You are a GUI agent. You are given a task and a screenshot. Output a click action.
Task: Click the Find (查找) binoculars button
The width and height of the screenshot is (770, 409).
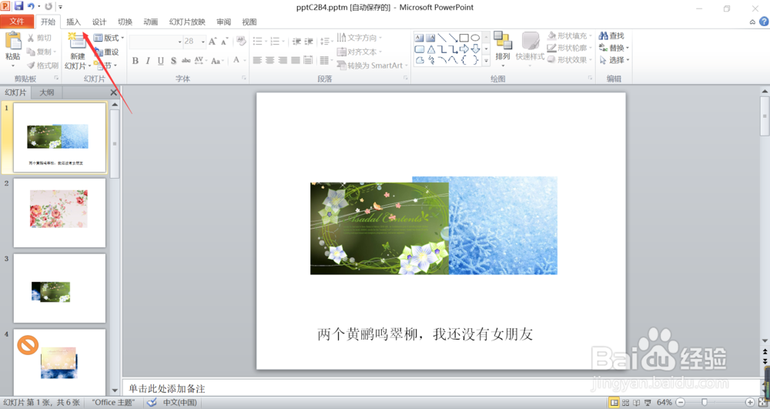click(x=611, y=36)
